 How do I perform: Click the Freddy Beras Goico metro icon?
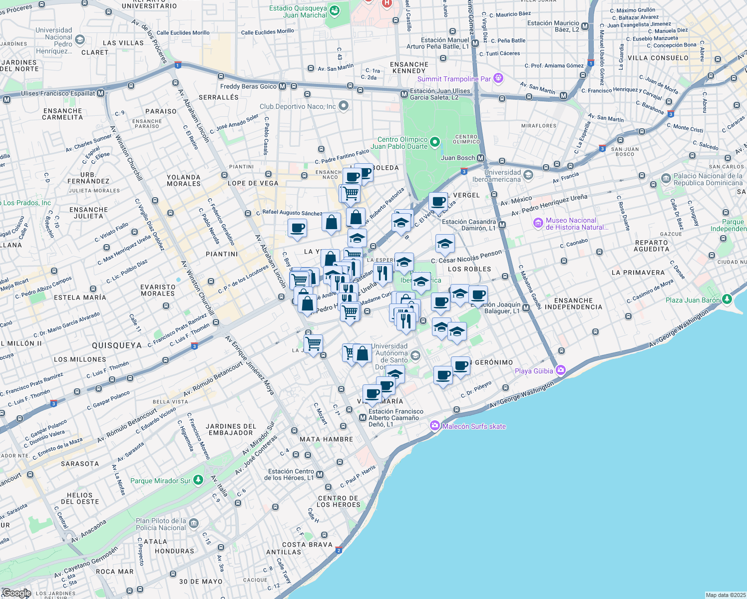283,86
